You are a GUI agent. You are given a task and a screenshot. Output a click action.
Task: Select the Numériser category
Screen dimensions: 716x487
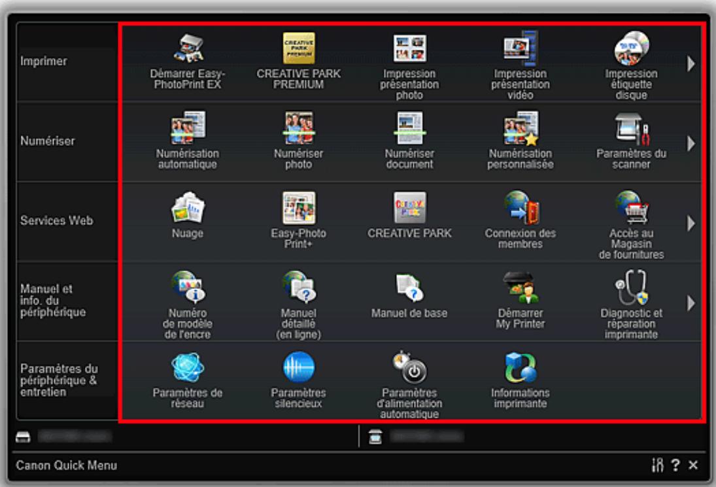[x=67, y=141]
